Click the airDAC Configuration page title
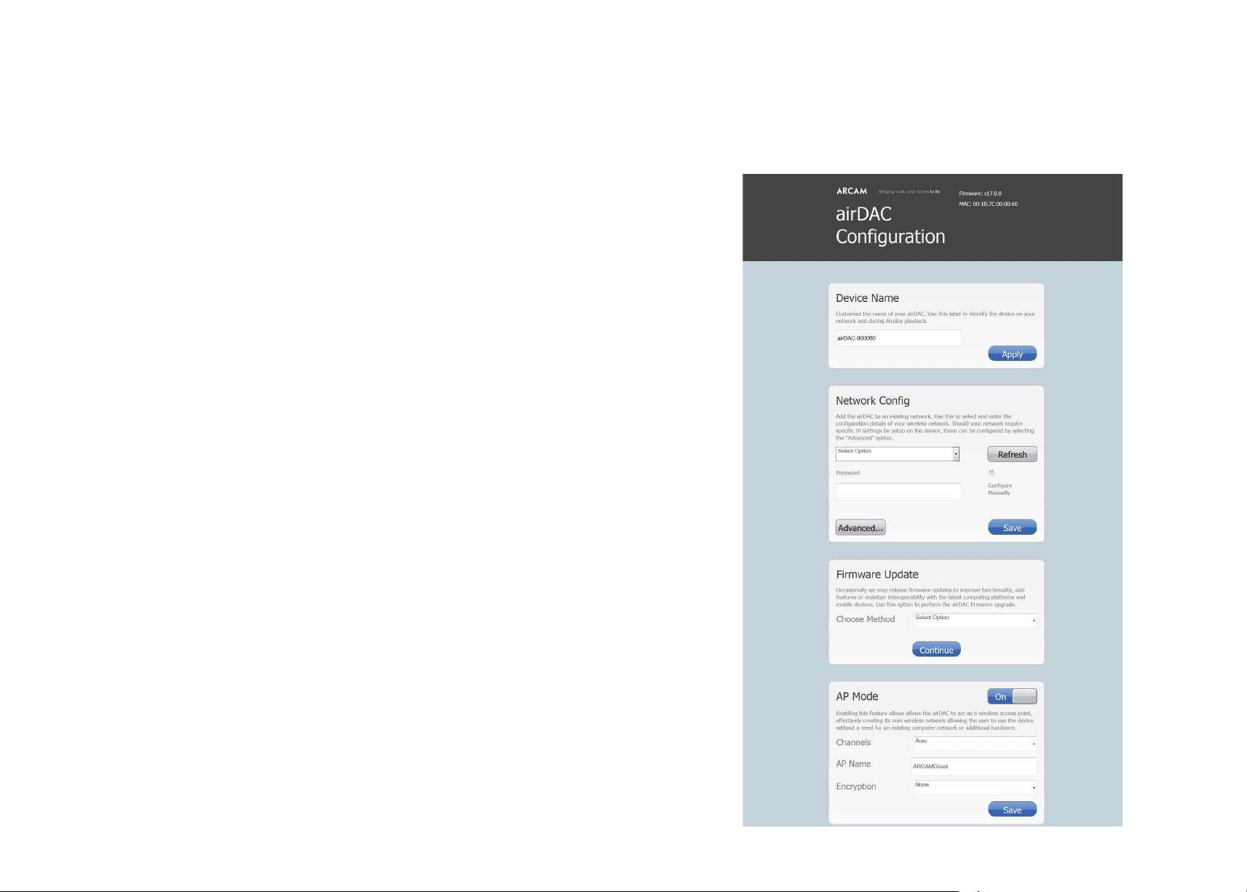This screenshot has height=892, width=1247. [890, 226]
